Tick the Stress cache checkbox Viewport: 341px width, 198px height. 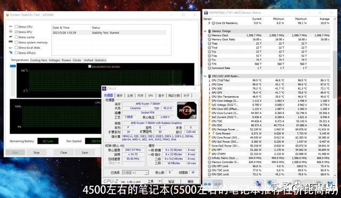tap(17, 37)
